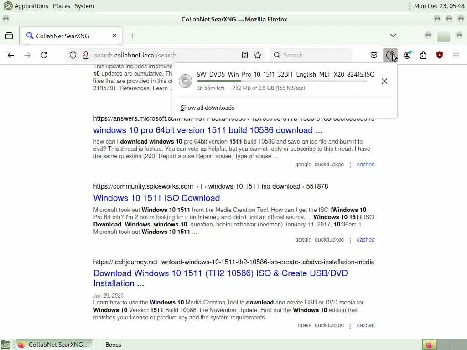This screenshot has width=467, height=350.
Task: Go back to the previous page
Action: click(x=11, y=55)
